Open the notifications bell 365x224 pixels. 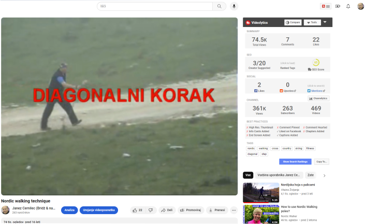(x=348, y=6)
